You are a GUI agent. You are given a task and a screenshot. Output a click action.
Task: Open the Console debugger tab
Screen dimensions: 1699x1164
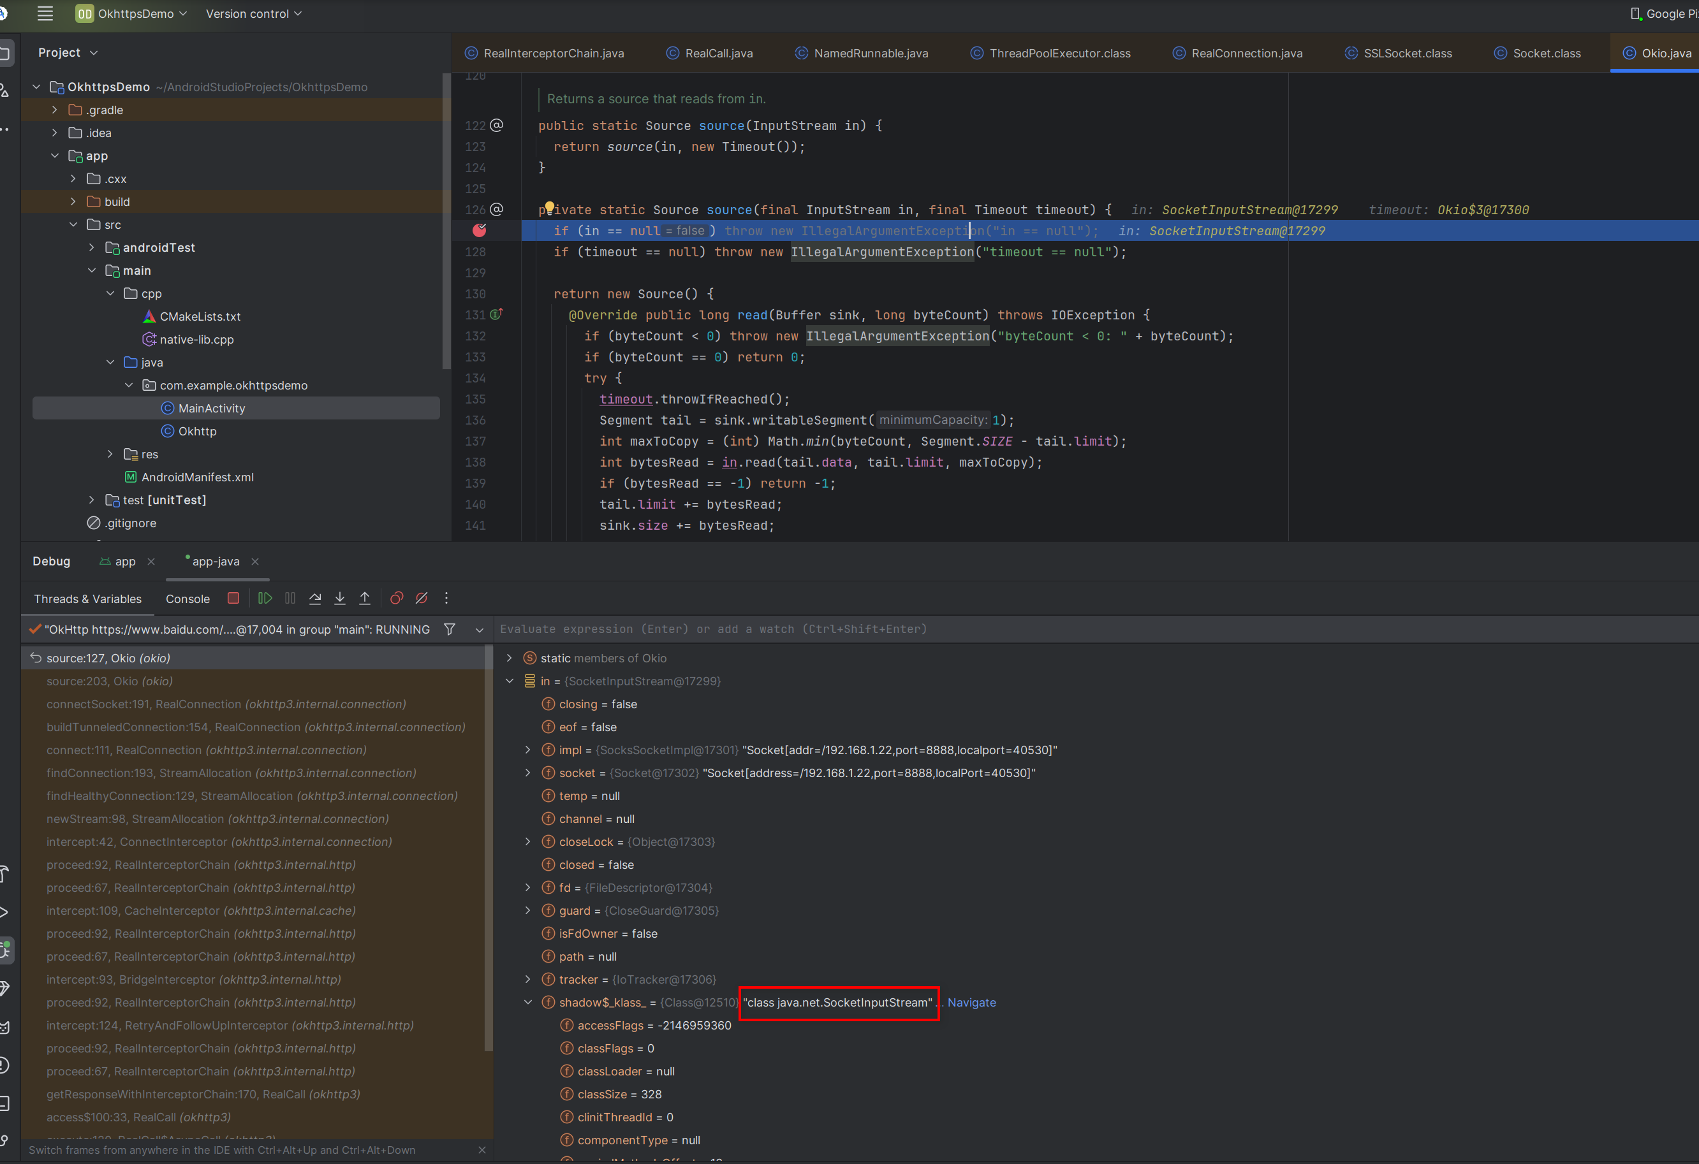[188, 599]
